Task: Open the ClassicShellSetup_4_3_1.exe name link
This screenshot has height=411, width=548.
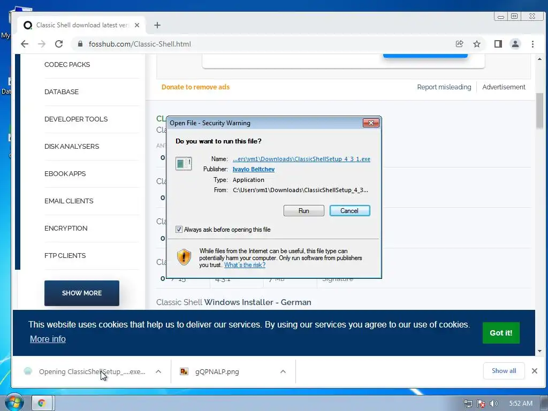Action: [x=301, y=159]
